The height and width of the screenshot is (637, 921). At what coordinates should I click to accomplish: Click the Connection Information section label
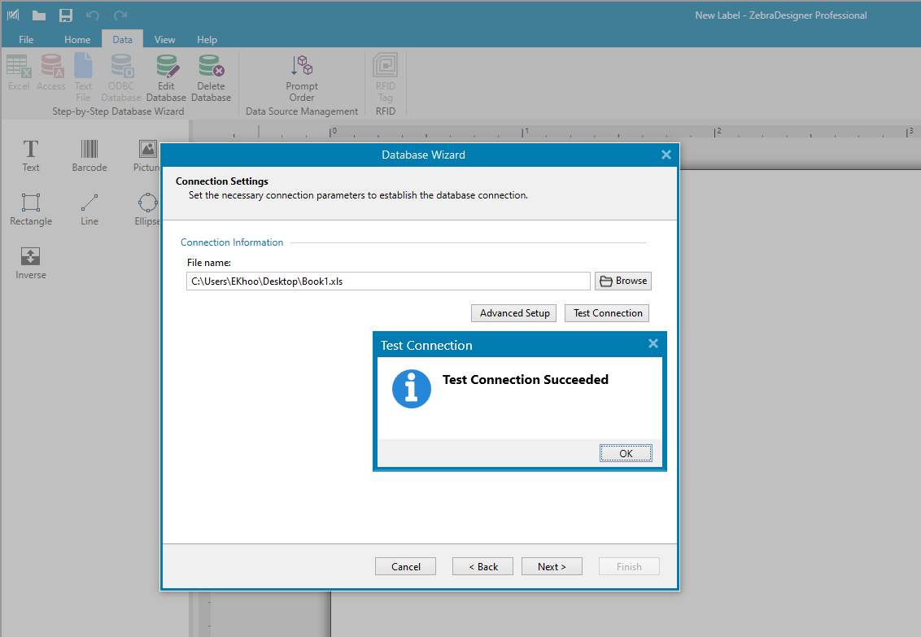pos(232,242)
